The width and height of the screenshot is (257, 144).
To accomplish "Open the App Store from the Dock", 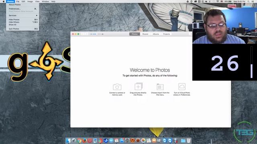I will pos(122,140).
